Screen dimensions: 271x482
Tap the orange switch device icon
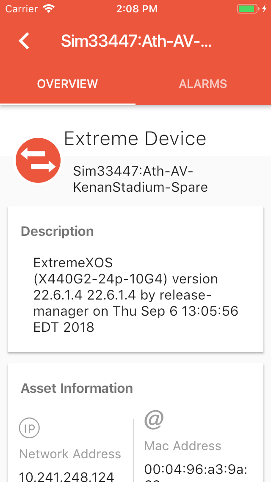pos(38,160)
